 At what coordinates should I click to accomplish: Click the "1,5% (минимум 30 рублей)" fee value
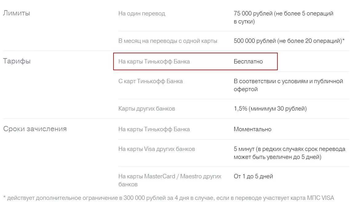pos(270,109)
